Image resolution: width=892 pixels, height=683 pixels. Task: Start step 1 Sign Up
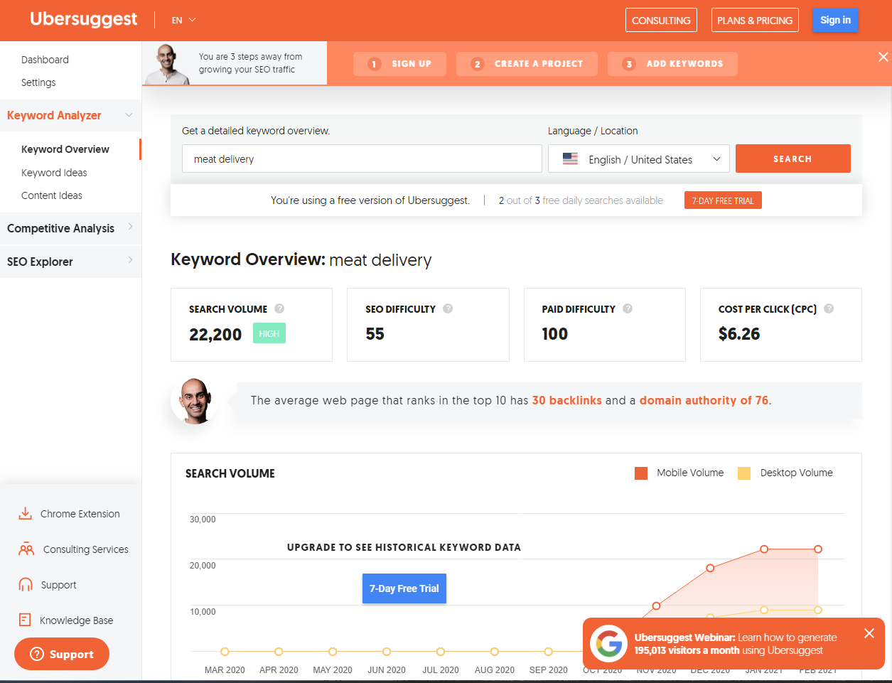(400, 64)
